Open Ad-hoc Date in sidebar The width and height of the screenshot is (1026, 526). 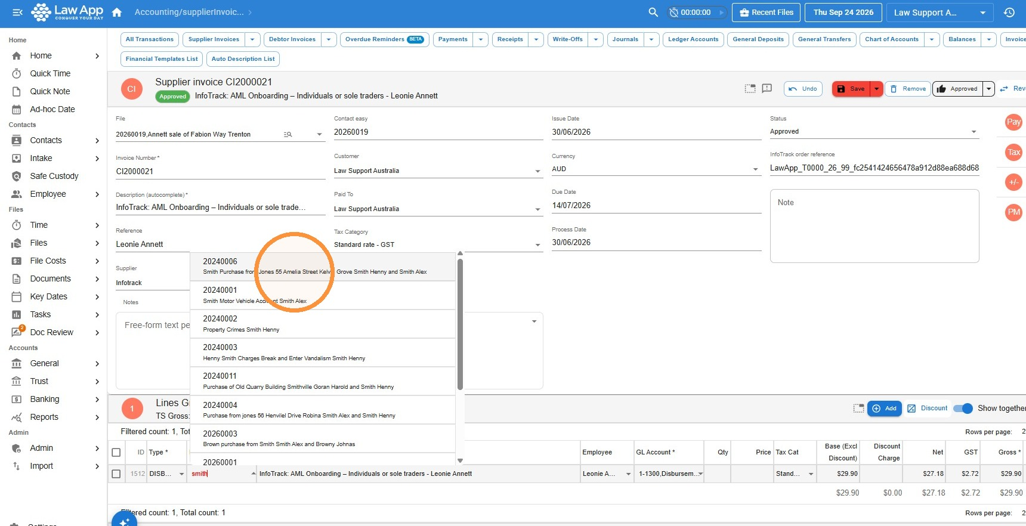tap(52, 109)
